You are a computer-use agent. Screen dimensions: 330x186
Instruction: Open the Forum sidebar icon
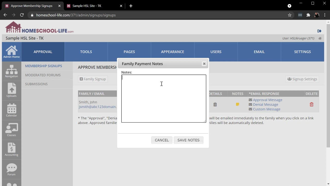[11, 169]
